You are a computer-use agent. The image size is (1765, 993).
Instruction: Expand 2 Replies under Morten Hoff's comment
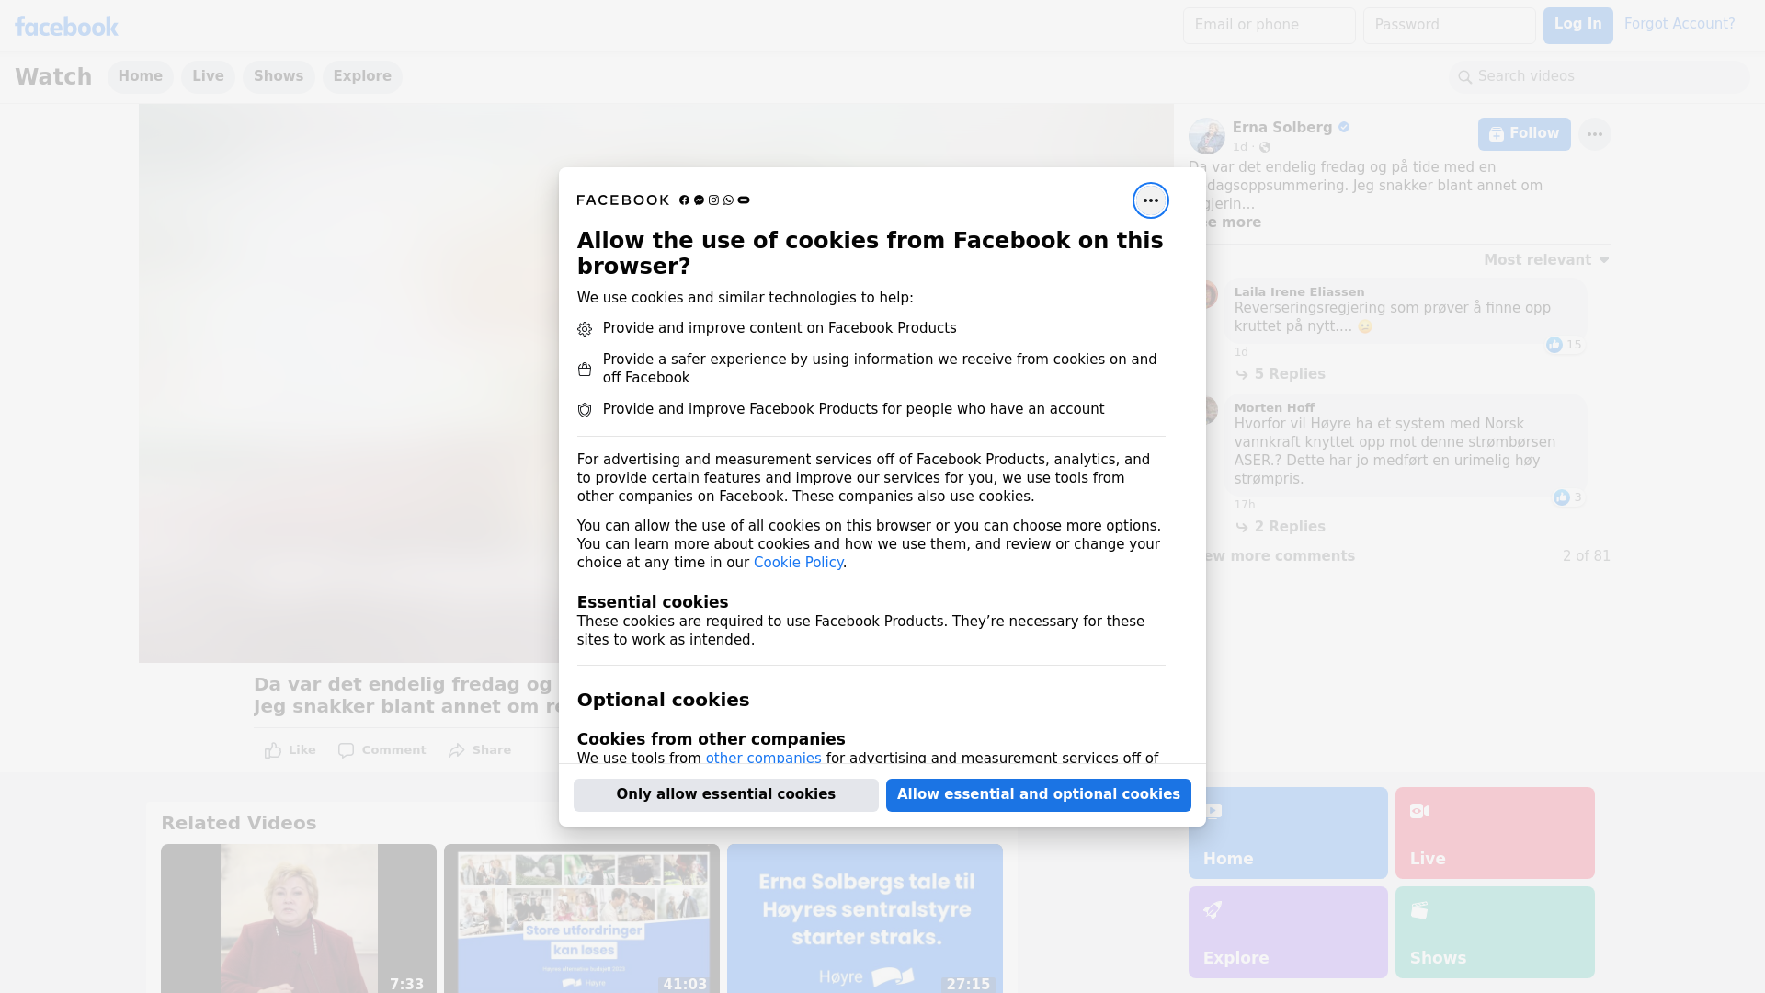pyautogui.click(x=1280, y=527)
